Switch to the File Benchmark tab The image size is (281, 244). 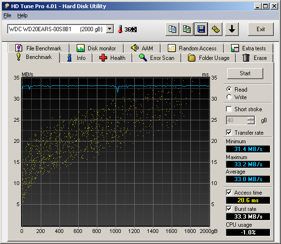point(38,48)
